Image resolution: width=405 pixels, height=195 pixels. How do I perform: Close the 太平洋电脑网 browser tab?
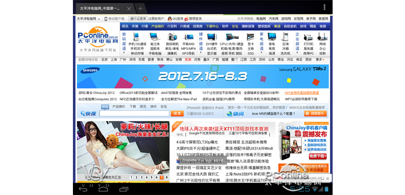click(x=129, y=9)
